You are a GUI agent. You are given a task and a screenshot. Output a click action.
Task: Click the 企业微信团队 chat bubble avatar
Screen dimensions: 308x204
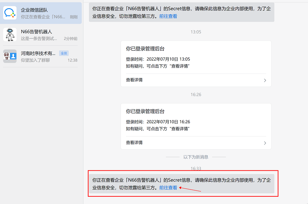pos(10,13)
